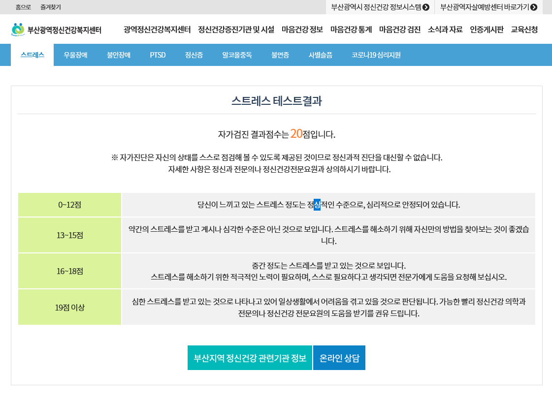552x403 pixels.
Task: Click the 즐겨찾기 link
Action: click(51, 7)
